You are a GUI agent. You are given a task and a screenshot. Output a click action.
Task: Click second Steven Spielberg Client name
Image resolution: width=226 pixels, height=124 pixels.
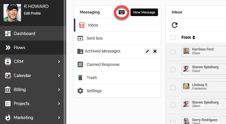[205, 102]
